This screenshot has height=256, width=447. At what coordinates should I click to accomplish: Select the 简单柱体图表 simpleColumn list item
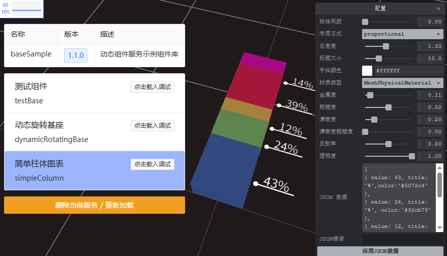point(66,171)
